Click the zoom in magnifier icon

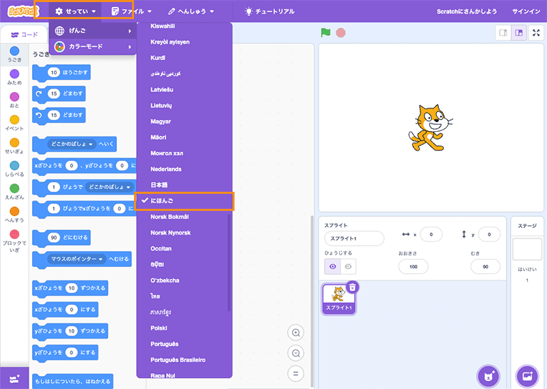click(296, 332)
